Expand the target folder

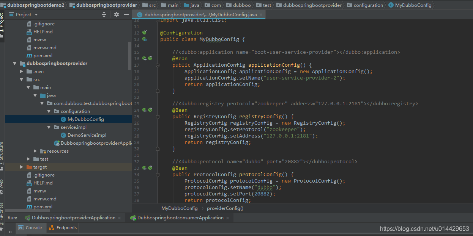point(22,167)
